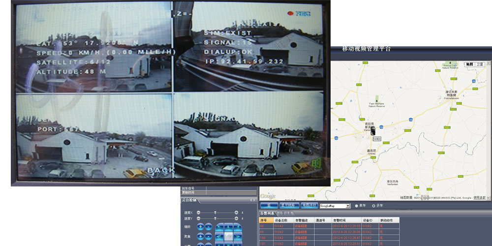Click the 更新时间 row in status list
Screen dimensions: 492x246
click(x=219, y=192)
